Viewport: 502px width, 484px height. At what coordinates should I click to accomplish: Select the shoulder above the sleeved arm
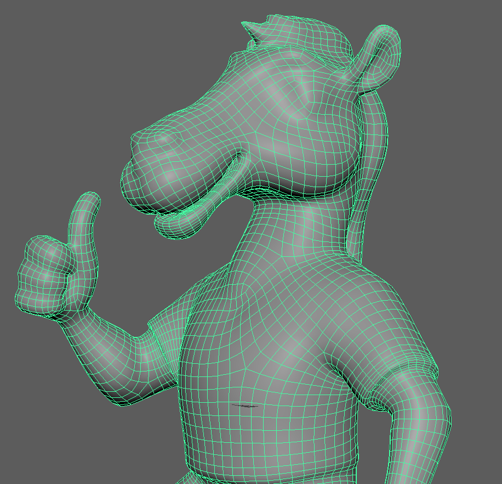(384, 307)
